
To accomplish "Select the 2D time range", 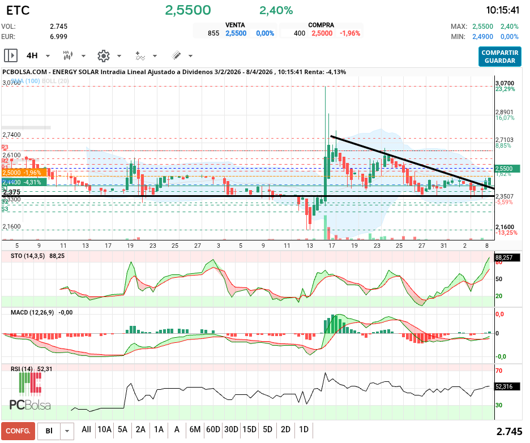I will coord(285,429).
